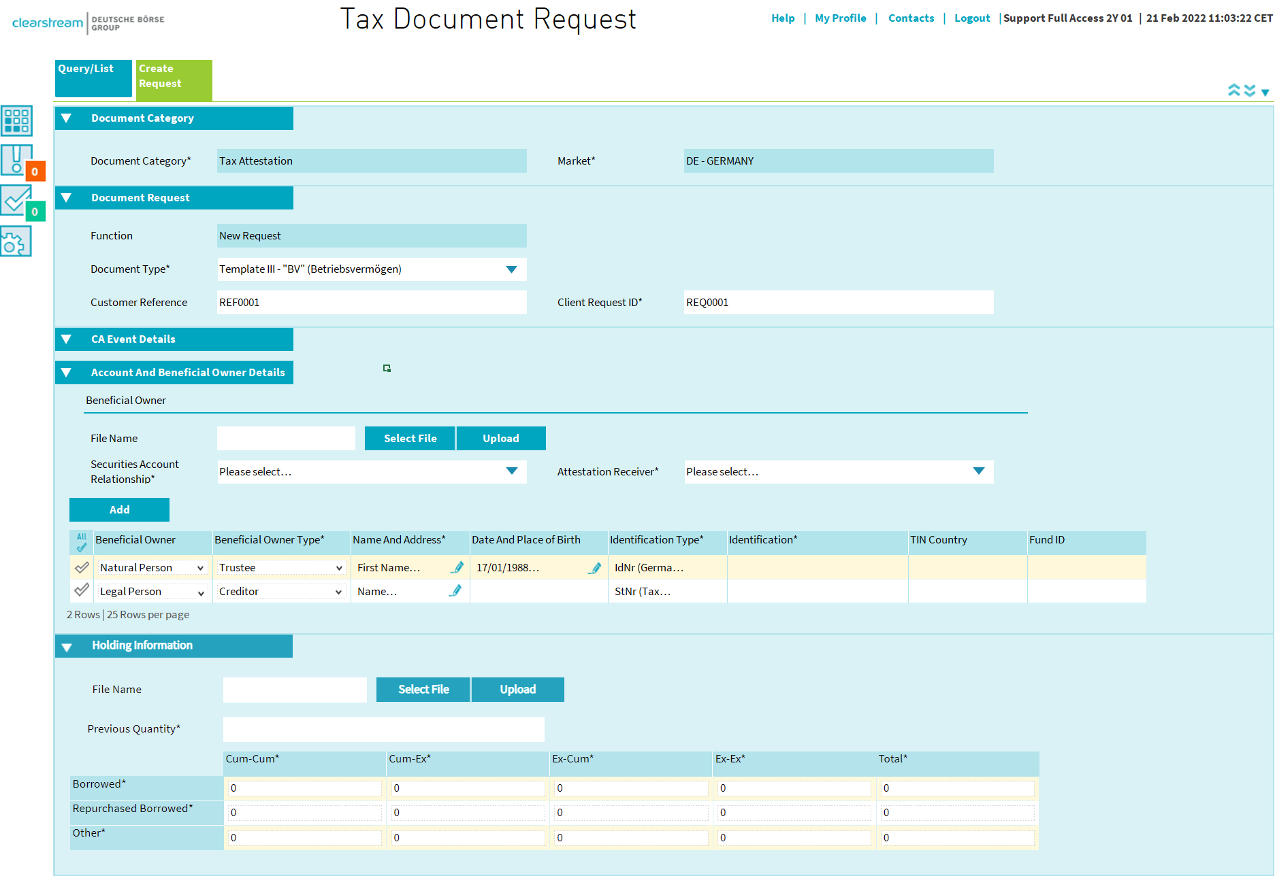Open Beneficial Owner Type dropdown showing Trustee

point(280,567)
